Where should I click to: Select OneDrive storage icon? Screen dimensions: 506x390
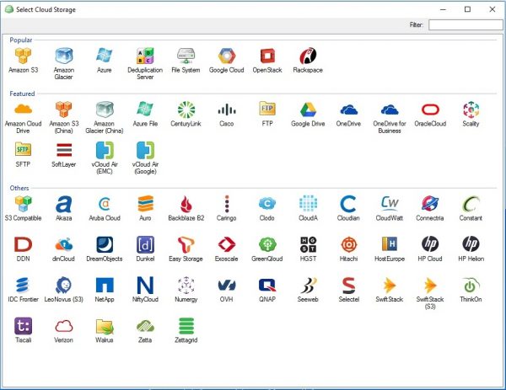click(348, 110)
